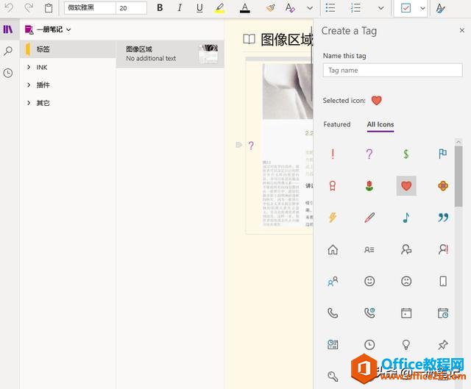The height and width of the screenshot is (389, 471).
Task: Select the 标签 section
Action: [x=68, y=49]
